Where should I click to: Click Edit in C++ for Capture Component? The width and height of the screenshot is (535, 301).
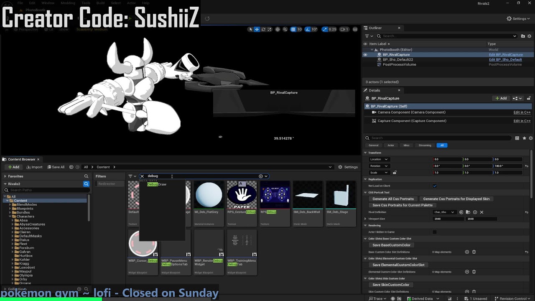[x=522, y=121]
